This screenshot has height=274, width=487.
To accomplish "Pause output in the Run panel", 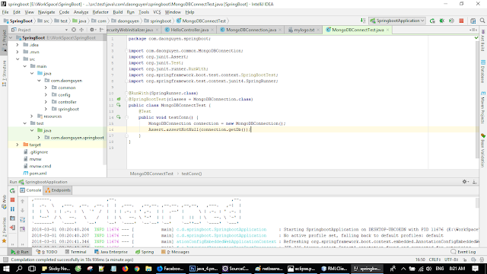I will (x=12, y=209).
